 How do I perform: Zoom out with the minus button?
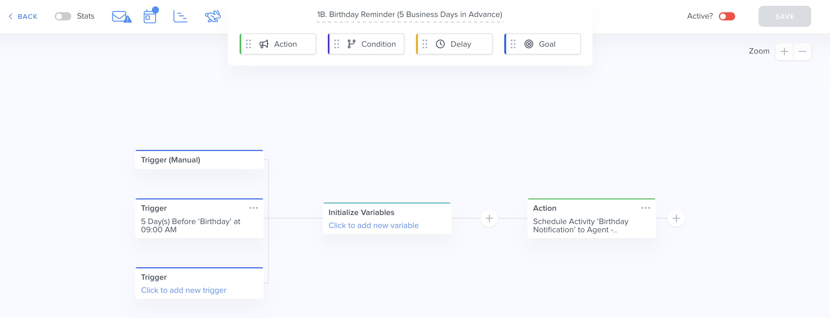pos(802,51)
